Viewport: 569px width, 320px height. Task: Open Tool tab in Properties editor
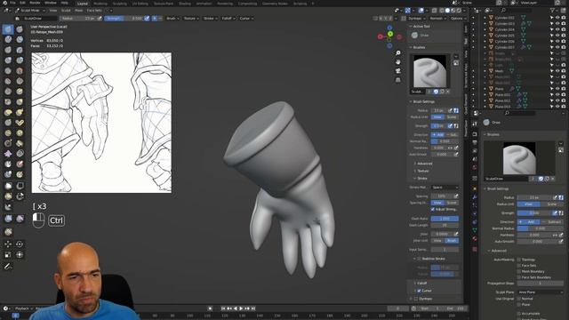[475, 124]
